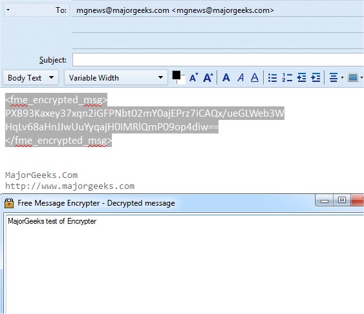Image resolution: width=364 pixels, height=314 pixels.
Task: Open the Body Text paragraph style dropdown
Action: click(x=30, y=78)
